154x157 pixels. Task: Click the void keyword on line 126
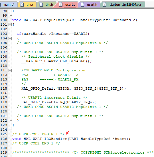(x=17, y=139)
